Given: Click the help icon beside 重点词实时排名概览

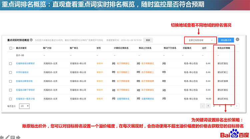Looking at the screenshot, I should [31, 40].
